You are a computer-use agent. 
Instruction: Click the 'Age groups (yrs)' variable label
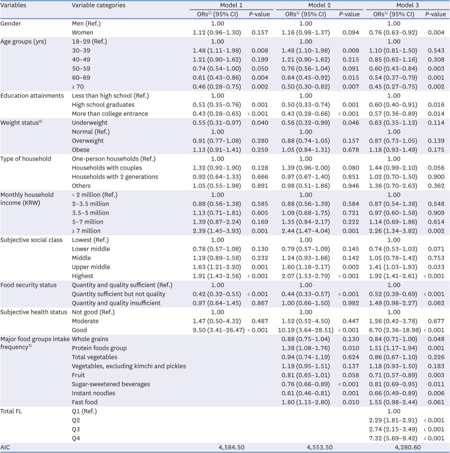[x=23, y=42]
